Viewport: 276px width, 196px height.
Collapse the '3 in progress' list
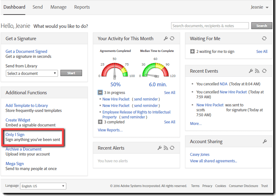(100, 92)
